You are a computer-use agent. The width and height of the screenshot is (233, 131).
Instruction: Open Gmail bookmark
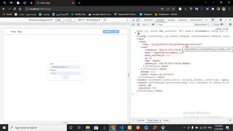[7, 14]
